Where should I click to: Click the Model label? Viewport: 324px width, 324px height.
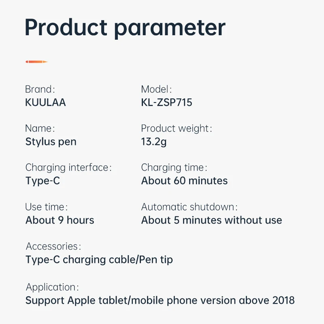coord(156,90)
